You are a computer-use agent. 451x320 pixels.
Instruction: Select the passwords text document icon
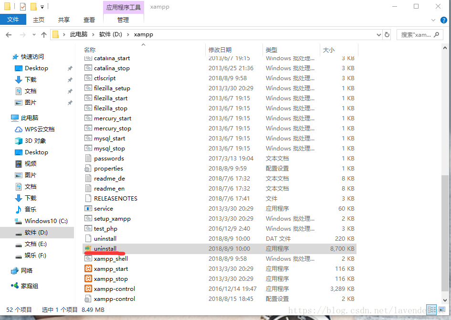coord(88,158)
